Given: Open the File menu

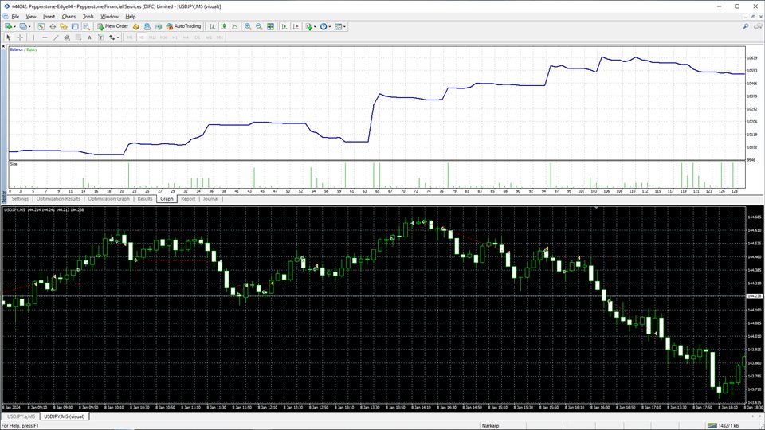Looking at the screenshot, I should pos(15,16).
